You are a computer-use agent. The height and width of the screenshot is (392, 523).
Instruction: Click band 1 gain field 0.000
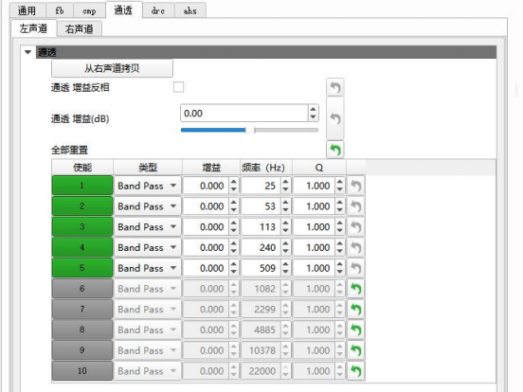(x=207, y=186)
